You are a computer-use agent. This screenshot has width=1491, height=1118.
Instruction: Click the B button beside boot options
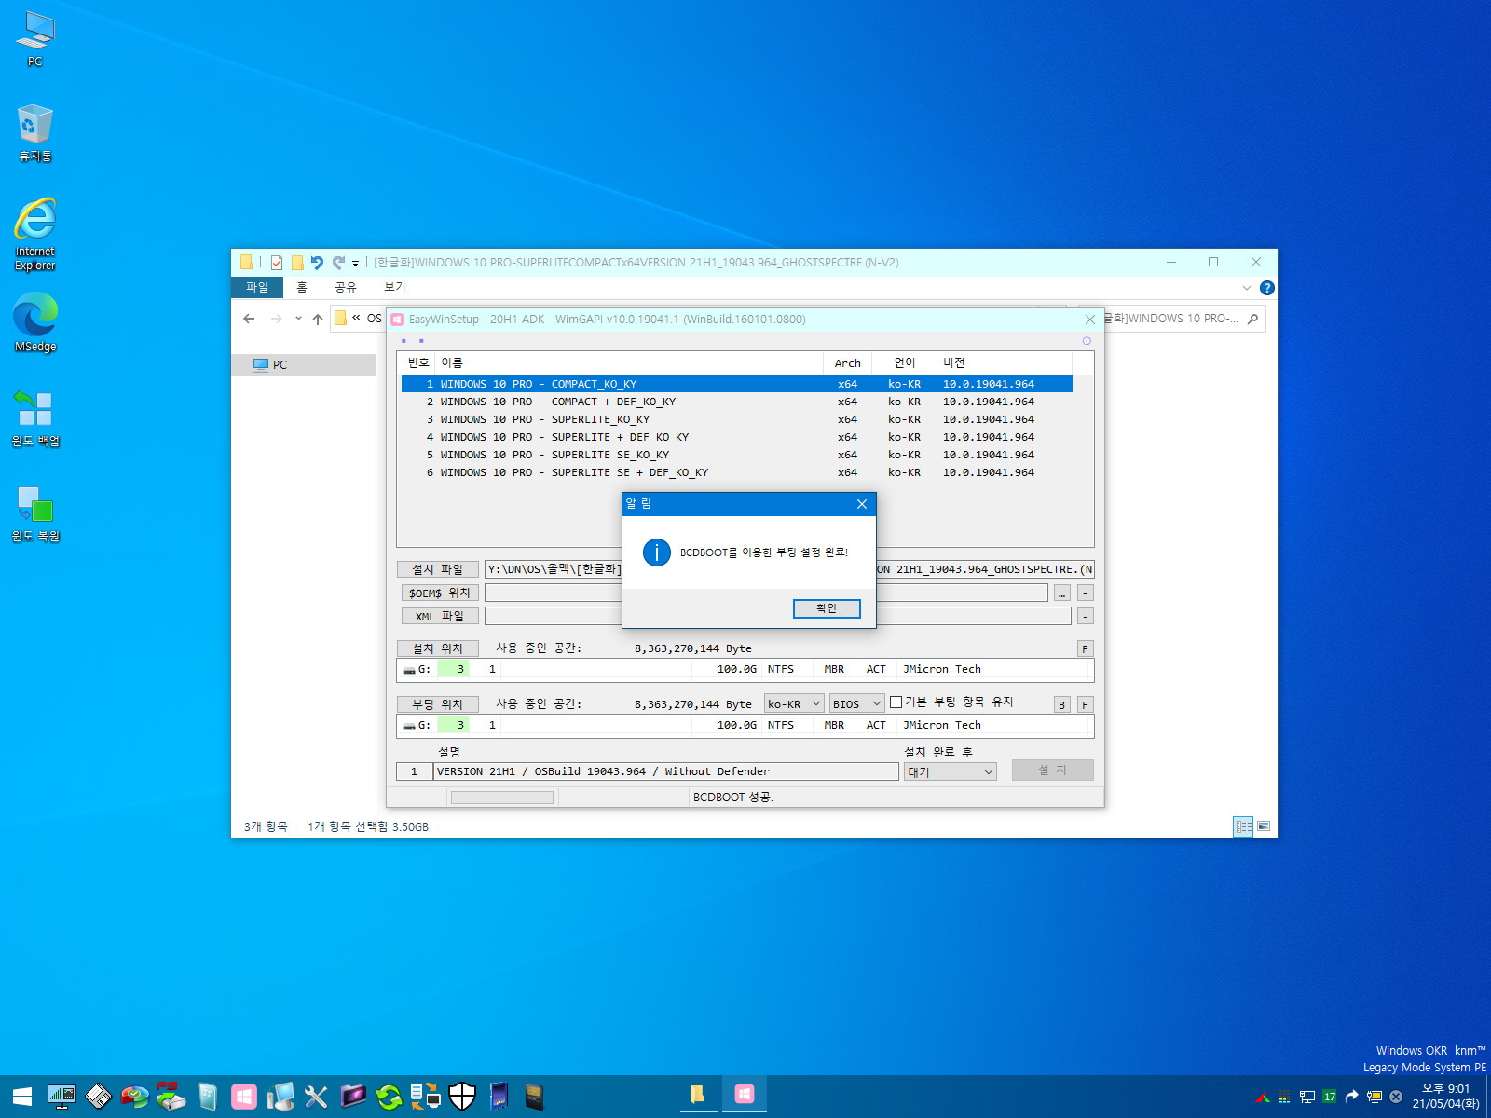1061,704
